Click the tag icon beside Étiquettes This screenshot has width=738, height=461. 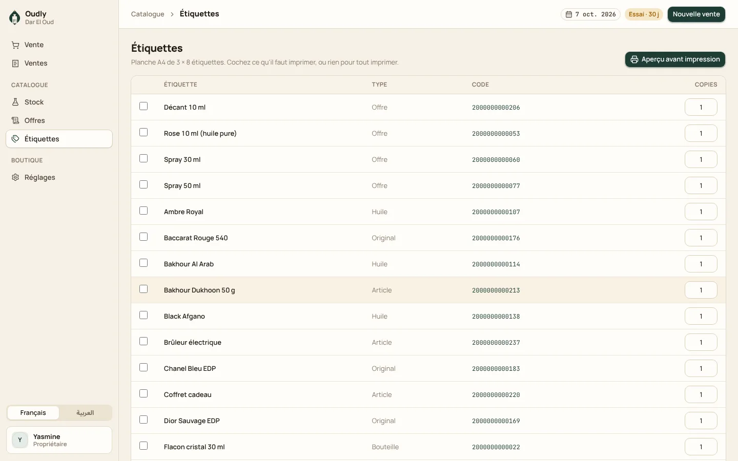pyautogui.click(x=15, y=139)
